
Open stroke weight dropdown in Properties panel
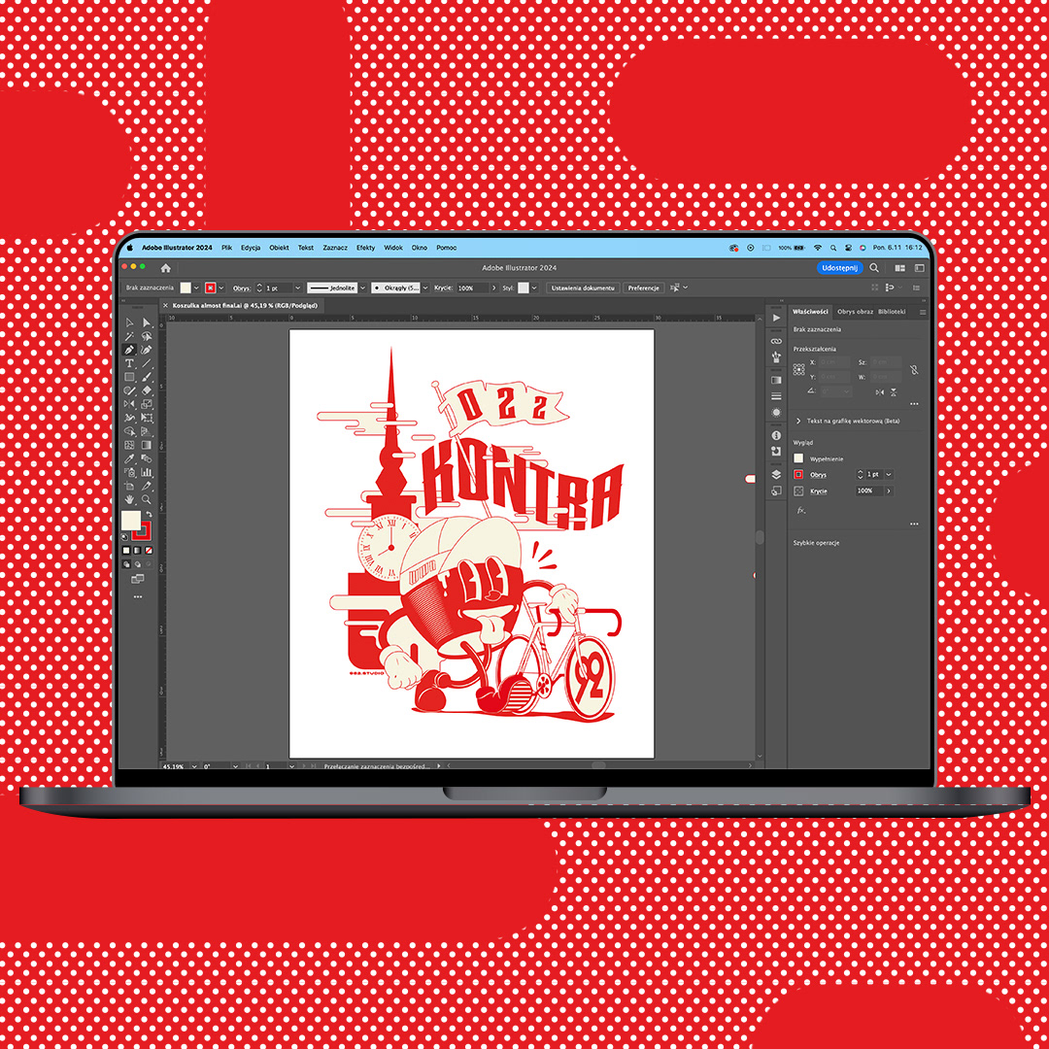(x=889, y=474)
